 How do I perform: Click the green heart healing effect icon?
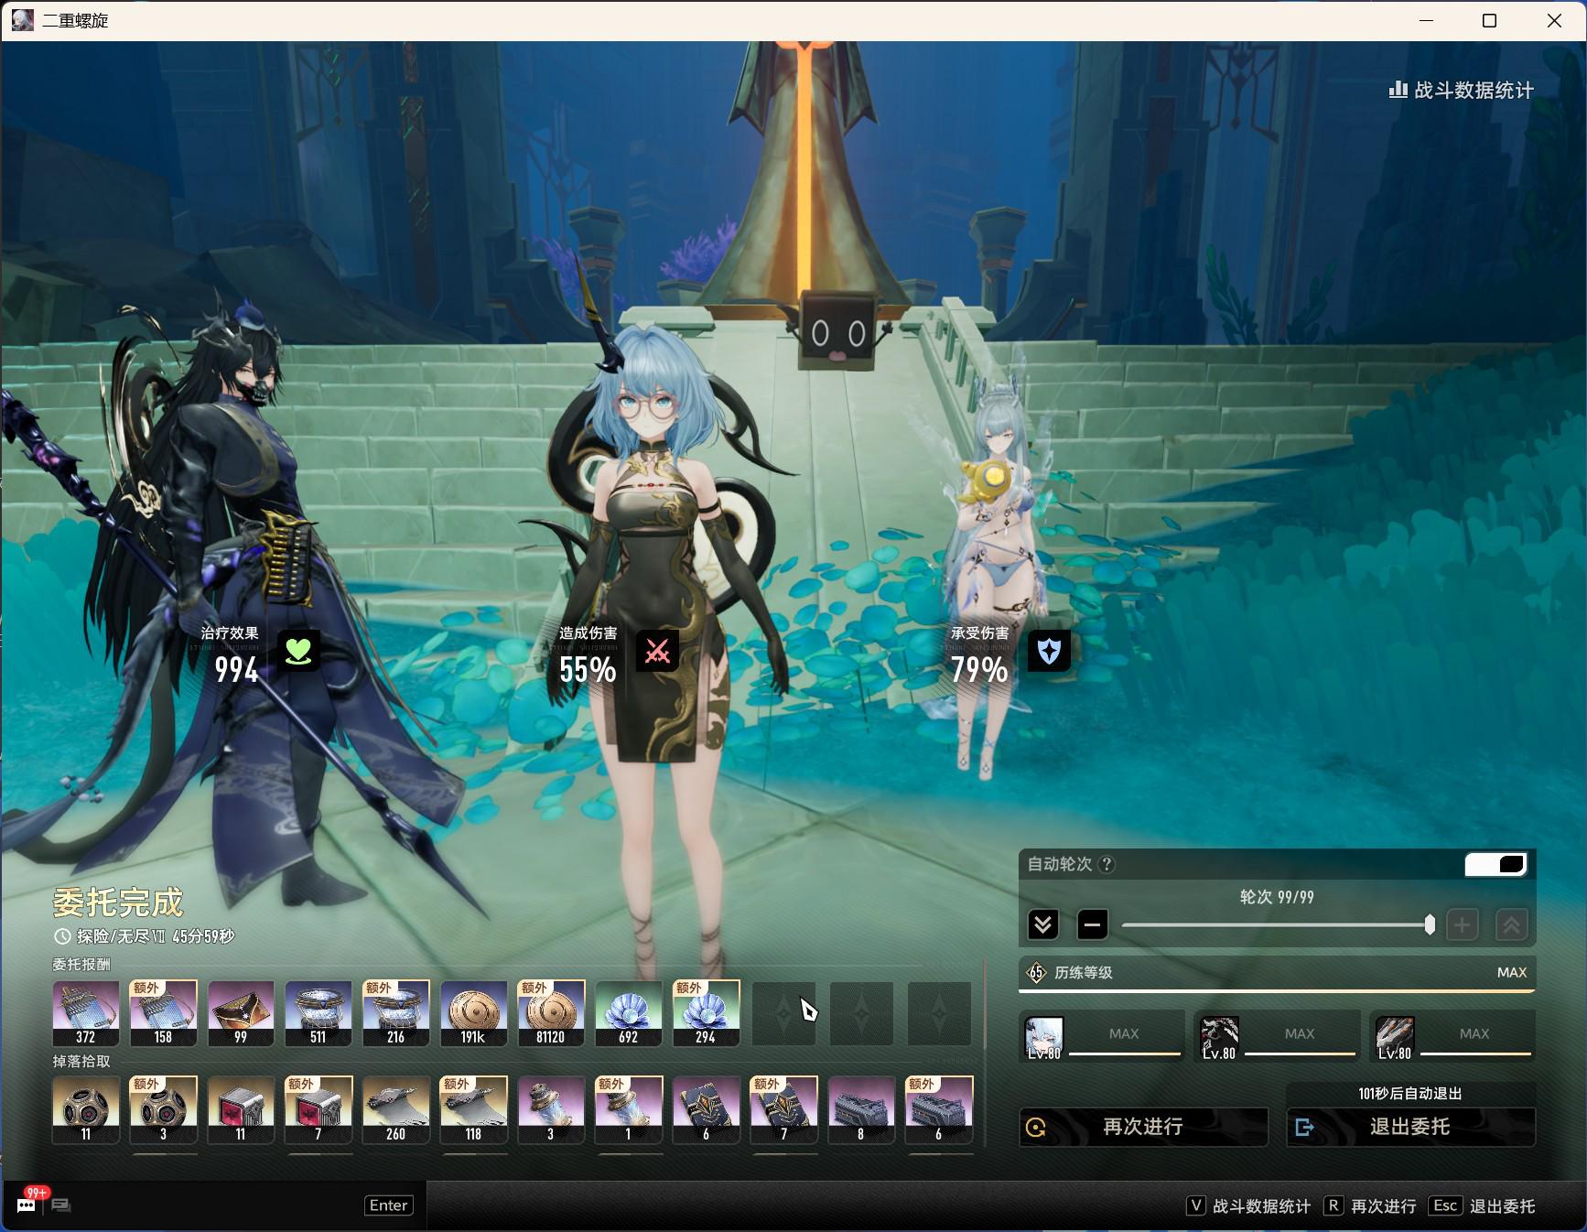tap(298, 651)
